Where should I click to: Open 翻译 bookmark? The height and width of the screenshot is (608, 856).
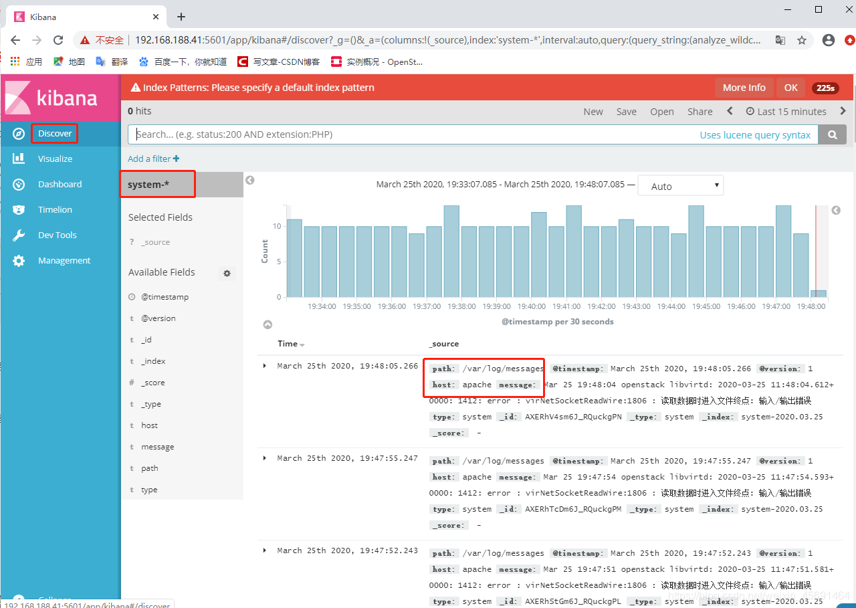click(112, 62)
